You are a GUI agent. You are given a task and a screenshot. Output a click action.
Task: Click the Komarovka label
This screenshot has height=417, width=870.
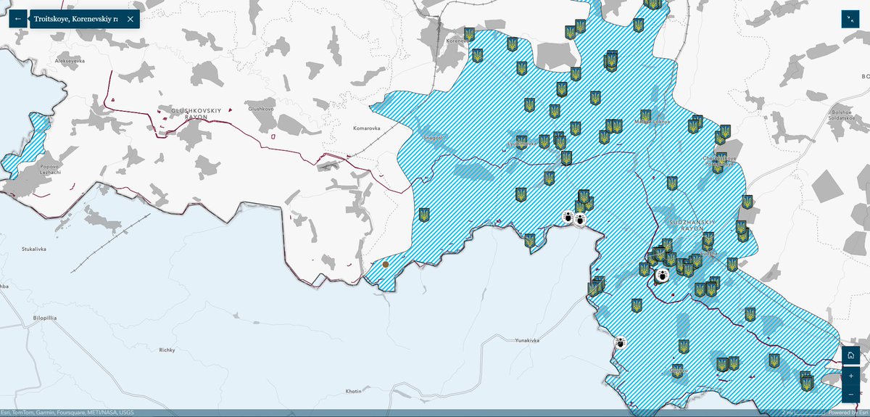366,128
